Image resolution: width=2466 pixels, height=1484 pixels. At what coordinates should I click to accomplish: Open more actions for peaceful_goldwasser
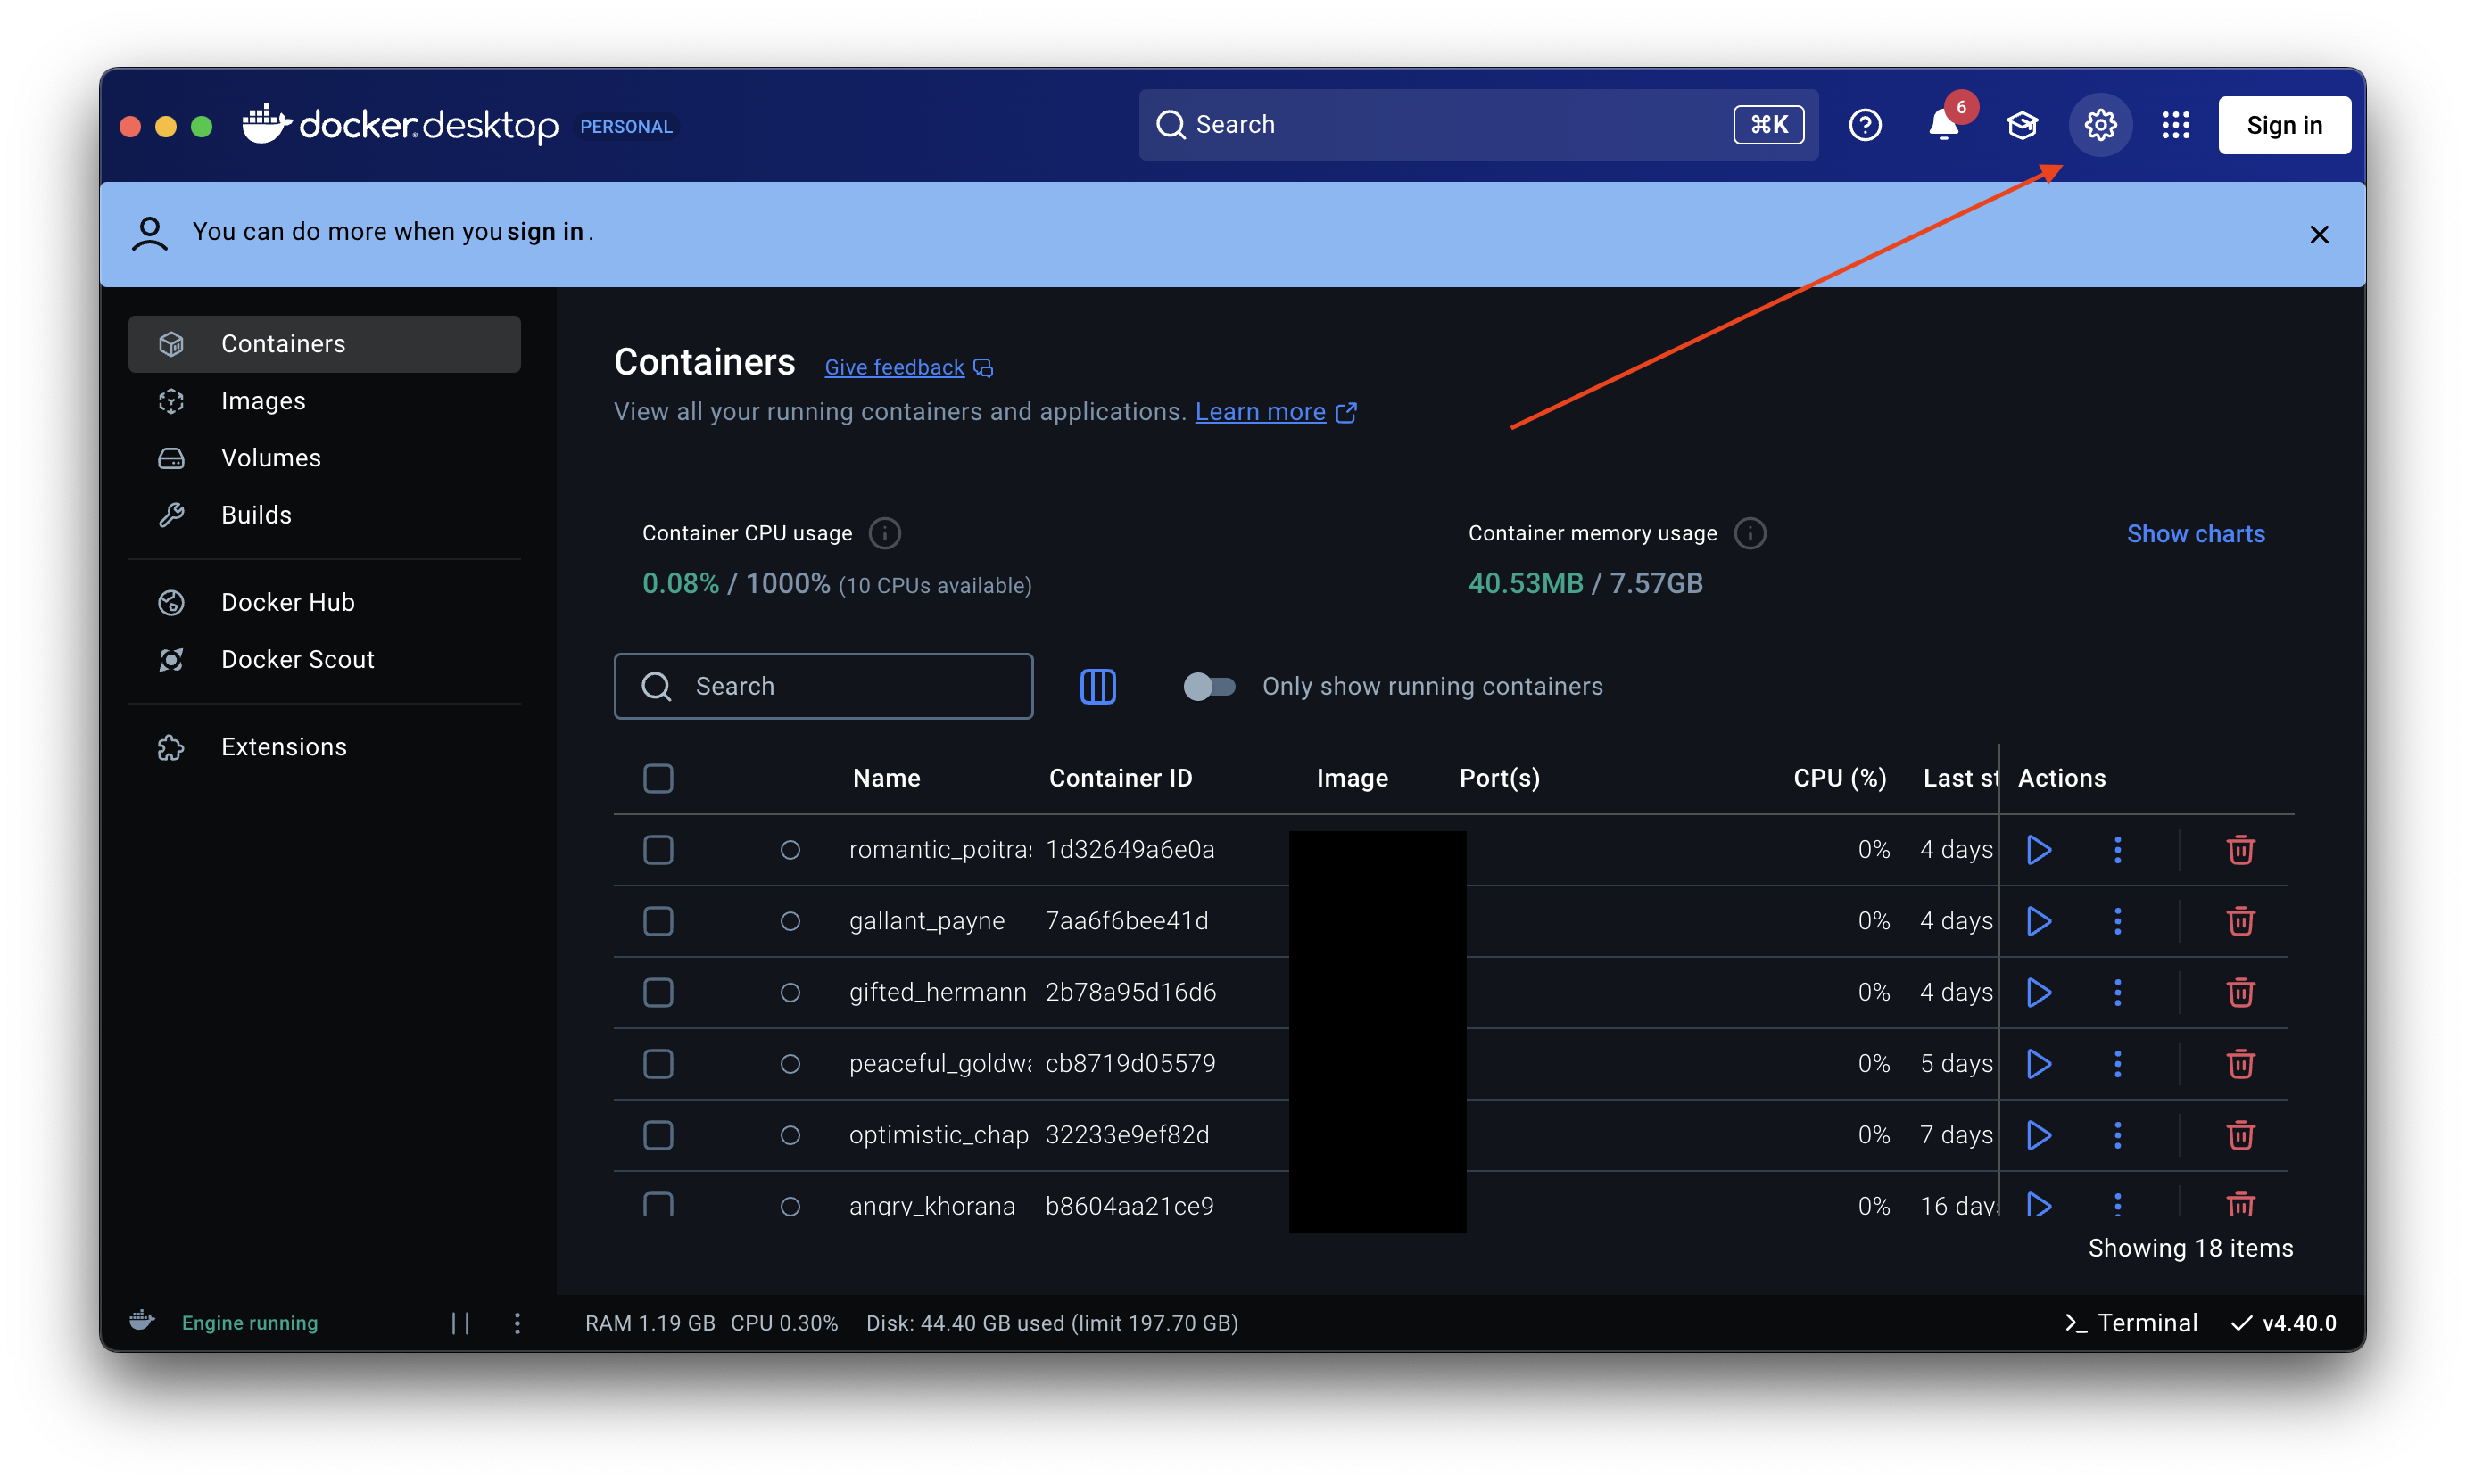2117,1064
